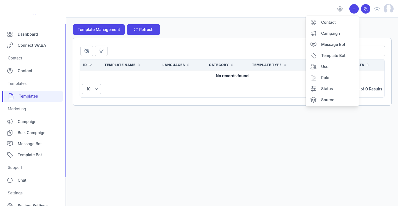Select Contact in the quick-create menu
The height and width of the screenshot is (206, 398).
point(332,22)
